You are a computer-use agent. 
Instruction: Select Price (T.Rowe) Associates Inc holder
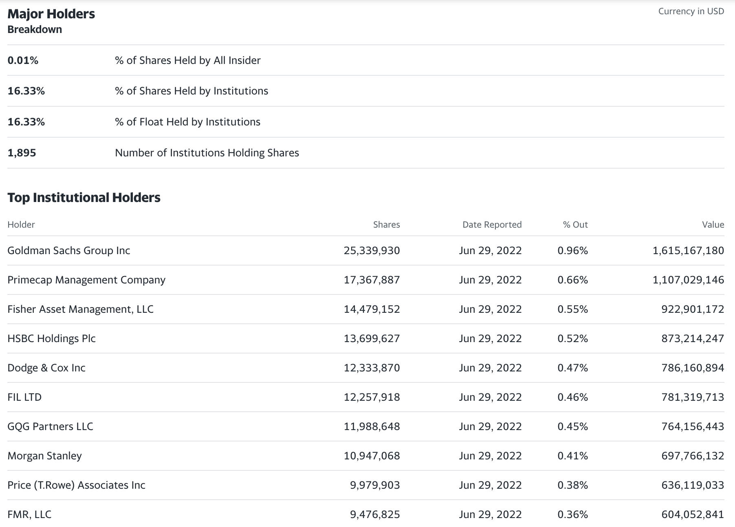tap(77, 485)
